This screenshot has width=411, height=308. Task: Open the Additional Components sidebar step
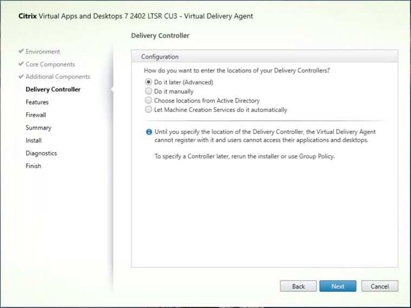(57, 77)
